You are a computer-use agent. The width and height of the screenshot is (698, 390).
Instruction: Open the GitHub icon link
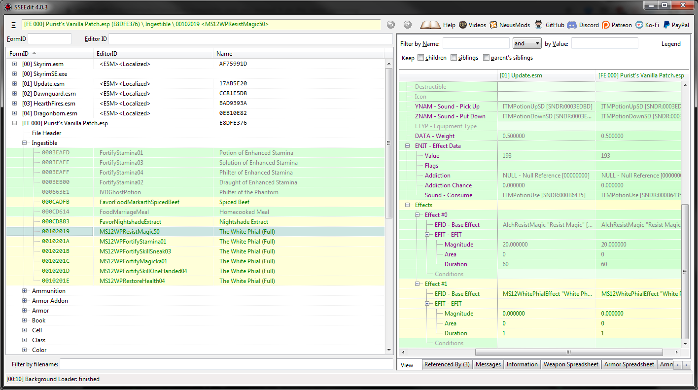tap(539, 25)
